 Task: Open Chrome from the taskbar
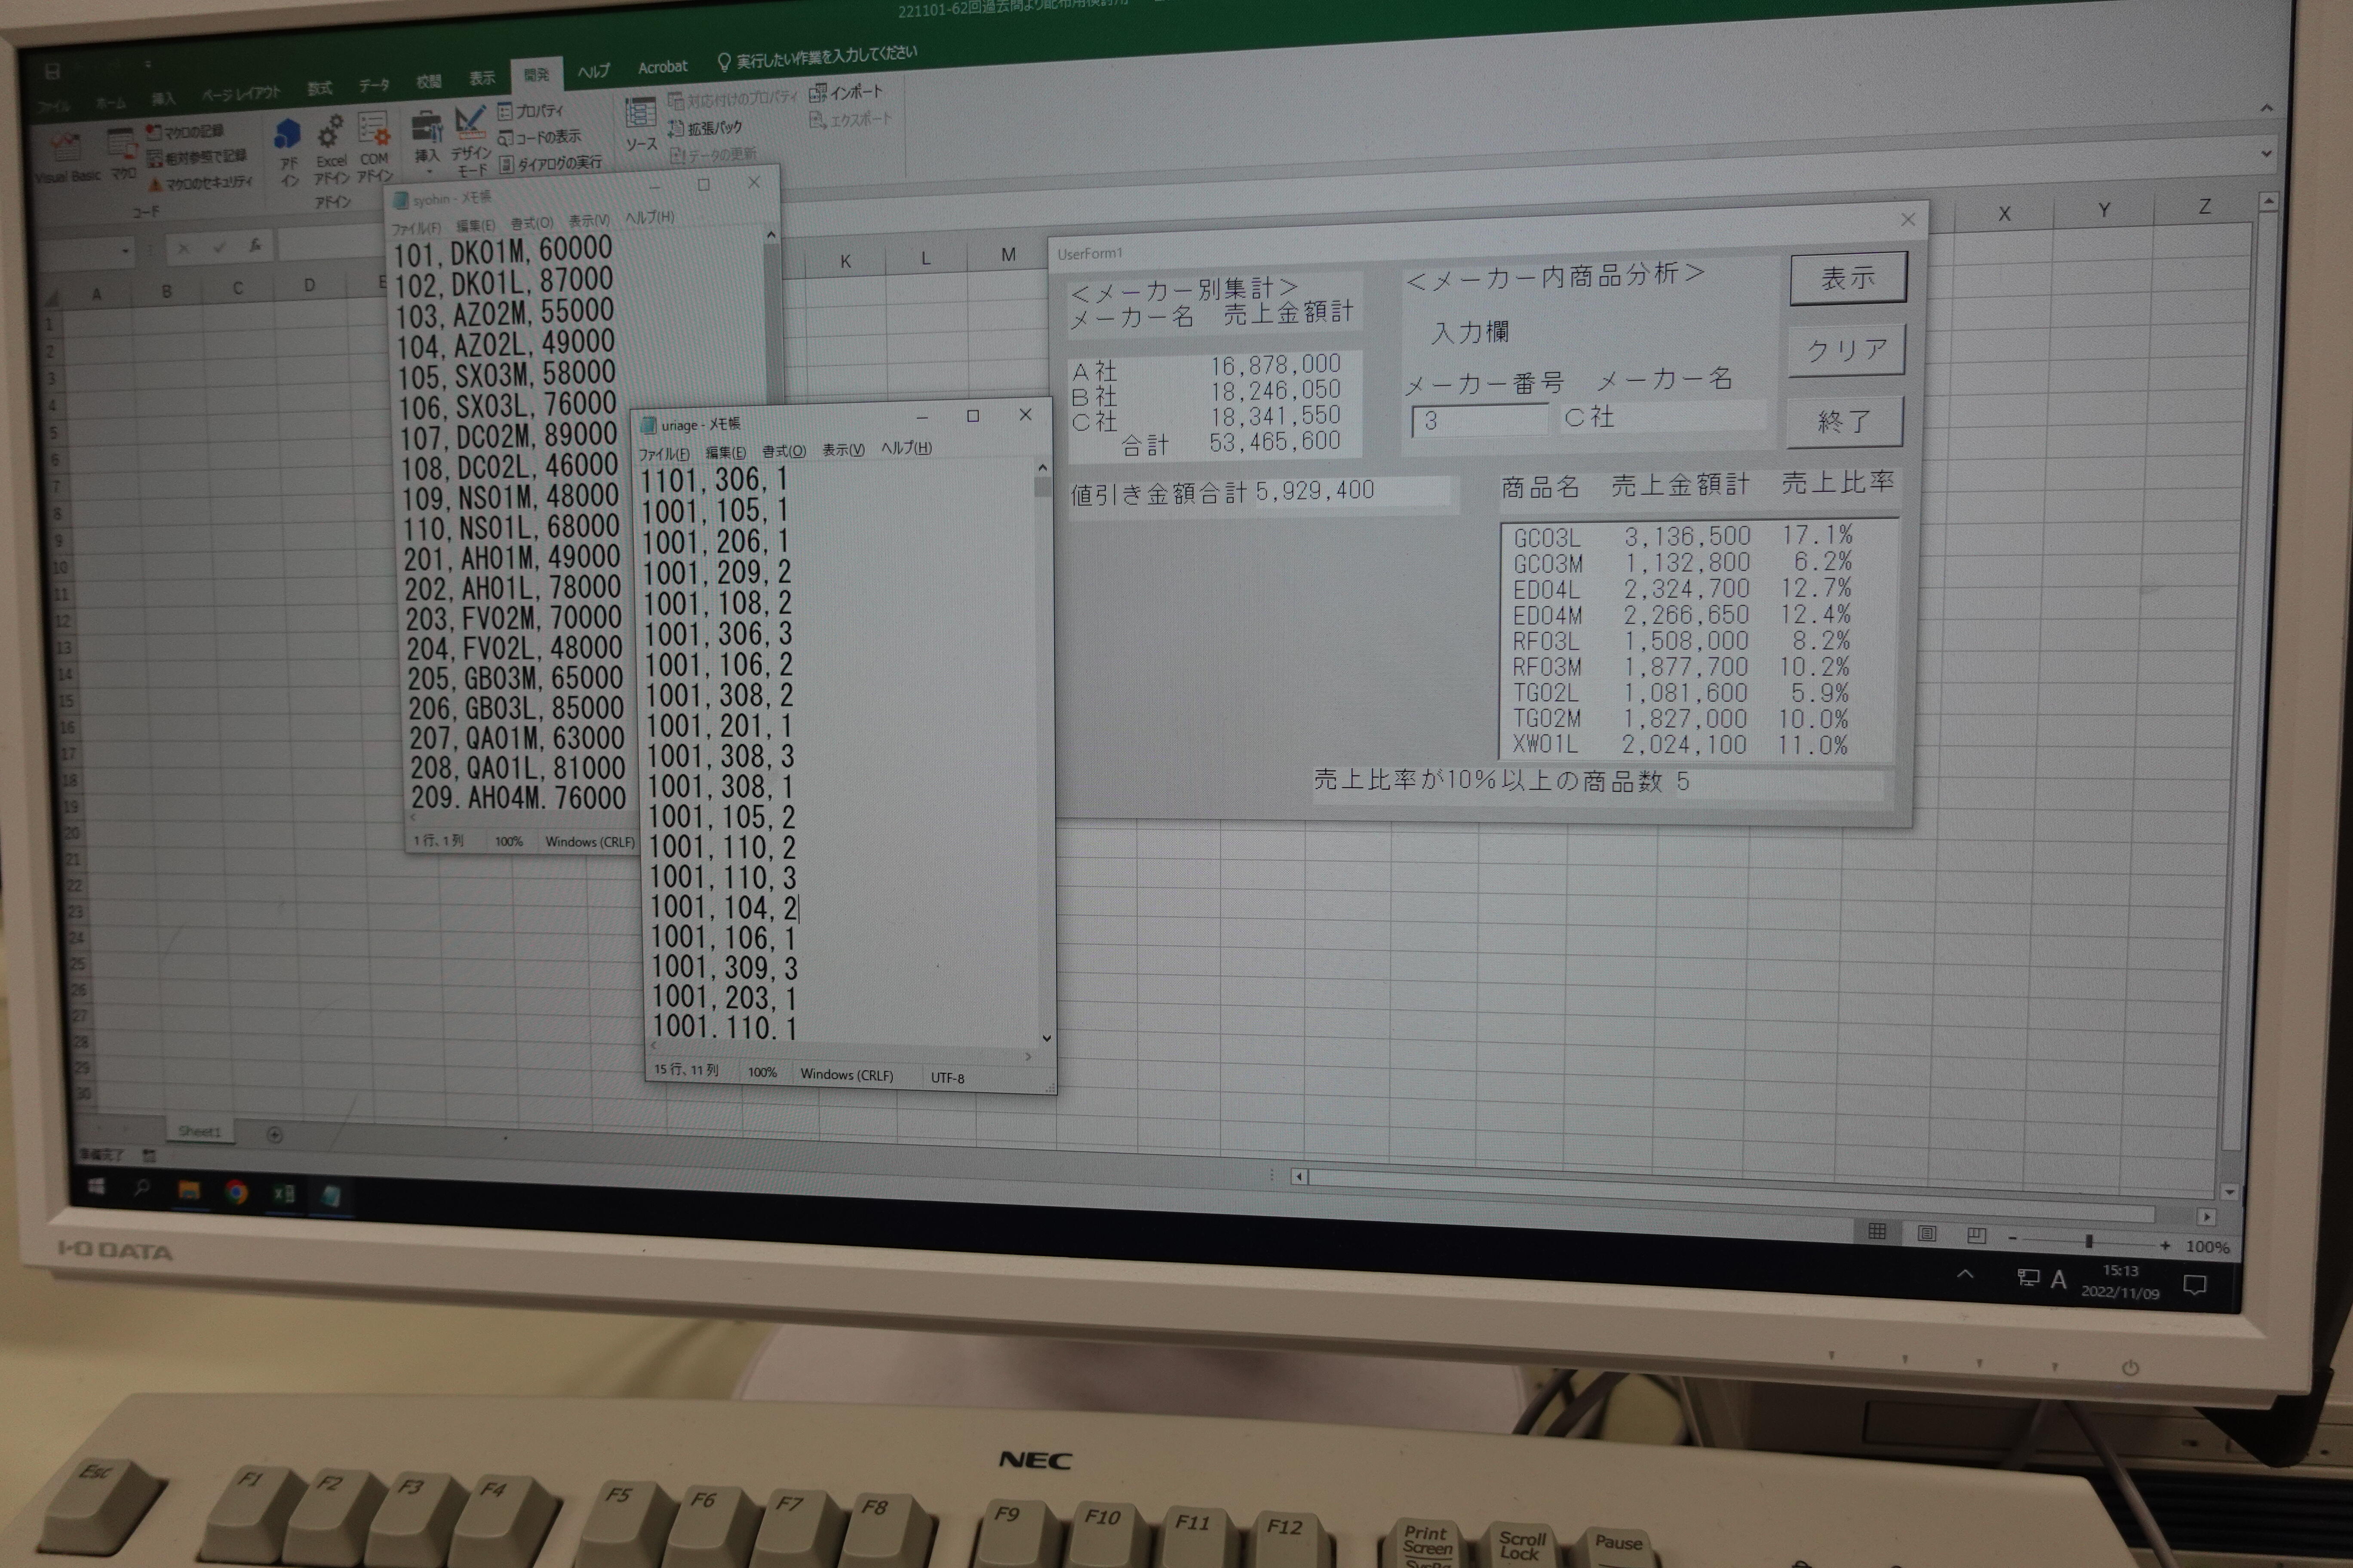(x=236, y=1191)
